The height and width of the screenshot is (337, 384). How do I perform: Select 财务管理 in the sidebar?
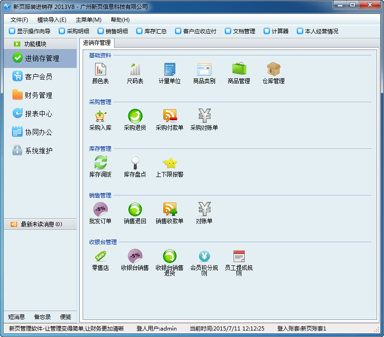(x=38, y=95)
